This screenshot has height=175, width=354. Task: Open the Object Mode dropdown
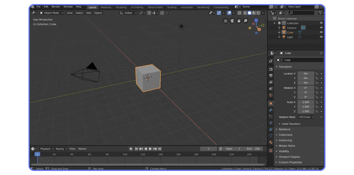pyautogui.click(x=52, y=13)
